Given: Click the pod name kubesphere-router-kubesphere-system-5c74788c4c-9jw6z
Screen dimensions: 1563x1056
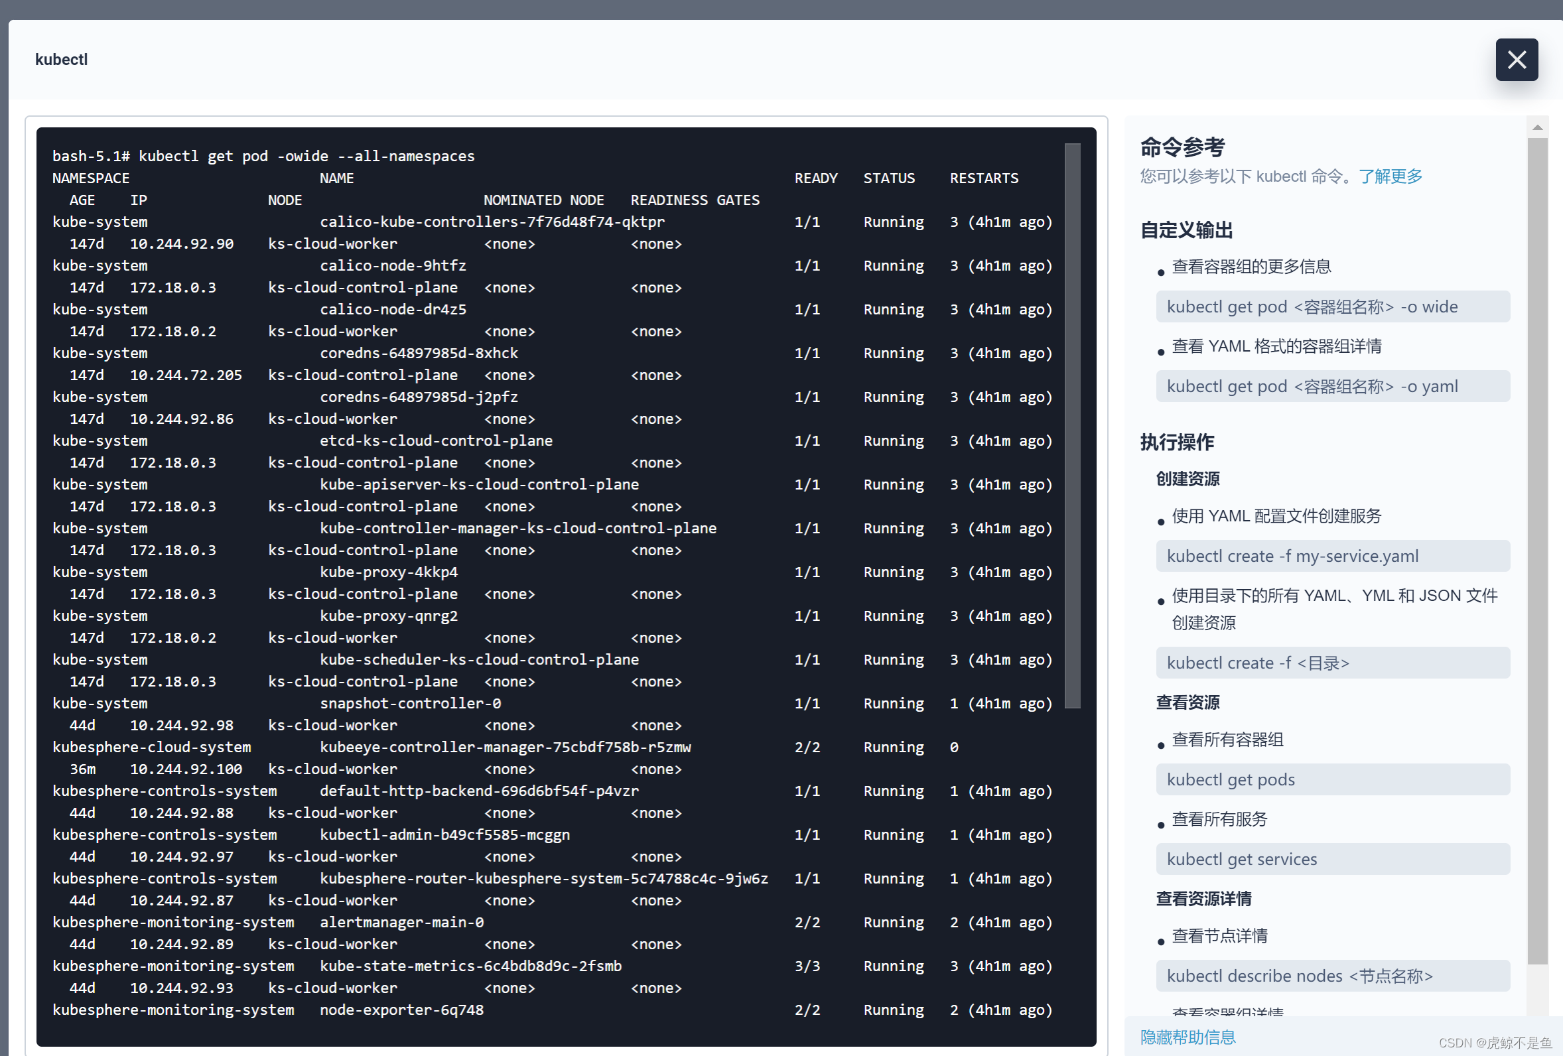Looking at the screenshot, I should [x=543, y=878].
